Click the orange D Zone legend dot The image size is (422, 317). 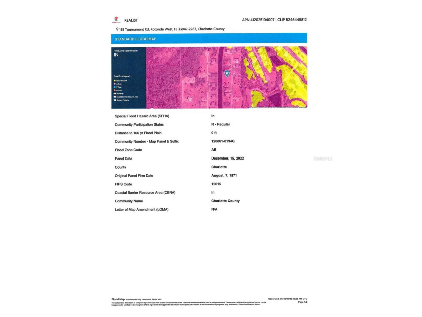coord(114,90)
